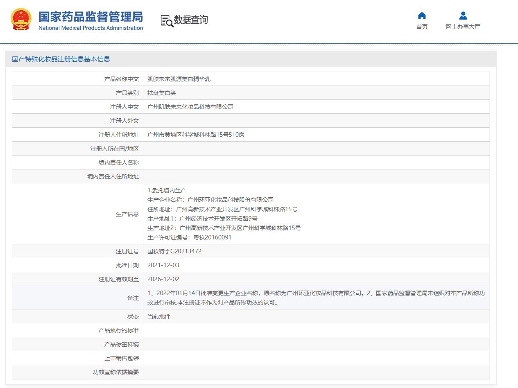Select registration number 国妆特字G20213472
Image resolution: width=518 pixels, height=388 pixels.
(x=174, y=251)
